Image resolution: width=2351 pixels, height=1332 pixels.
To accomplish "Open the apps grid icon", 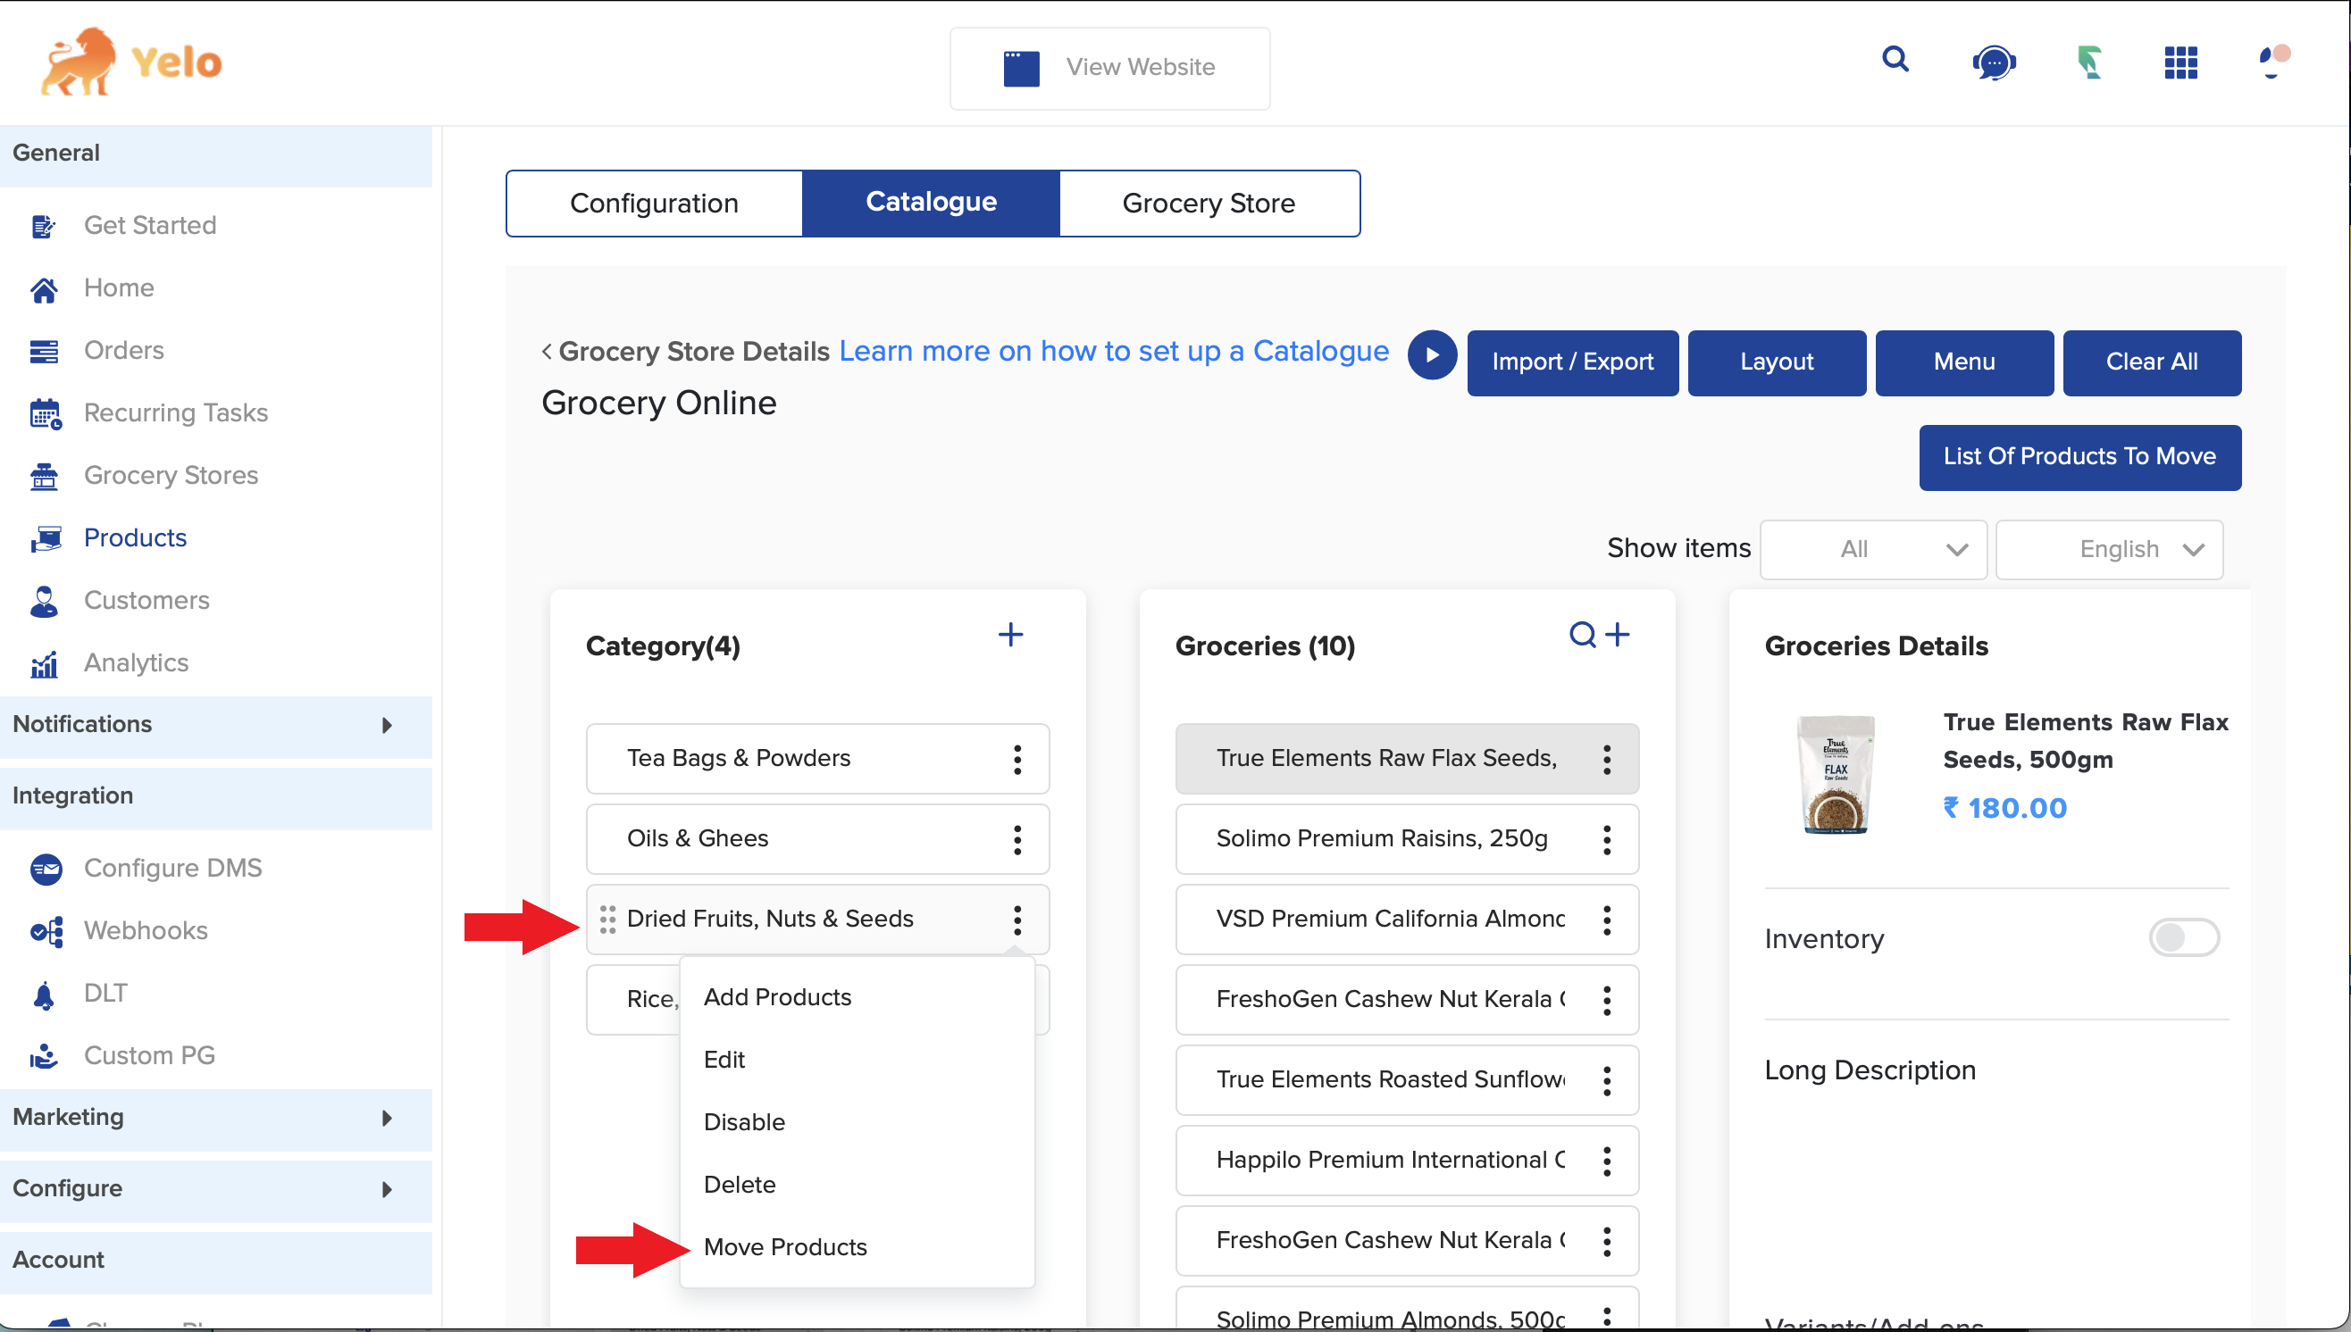I will (2180, 63).
